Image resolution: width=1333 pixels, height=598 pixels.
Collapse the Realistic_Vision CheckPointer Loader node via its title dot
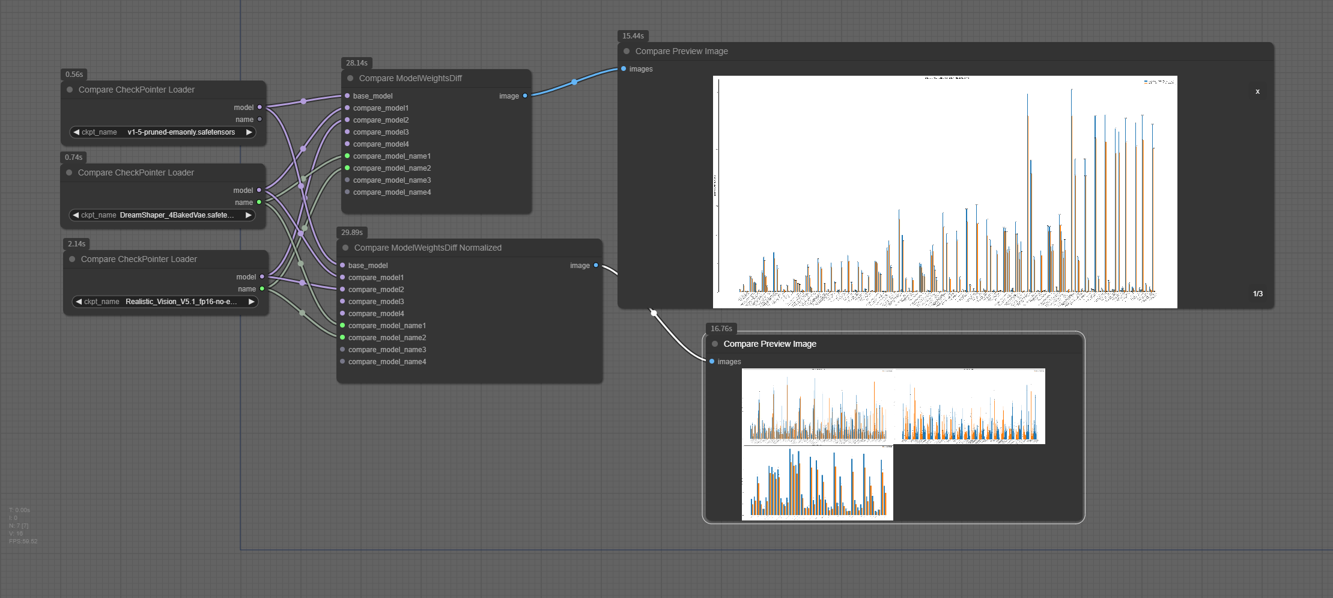point(72,259)
